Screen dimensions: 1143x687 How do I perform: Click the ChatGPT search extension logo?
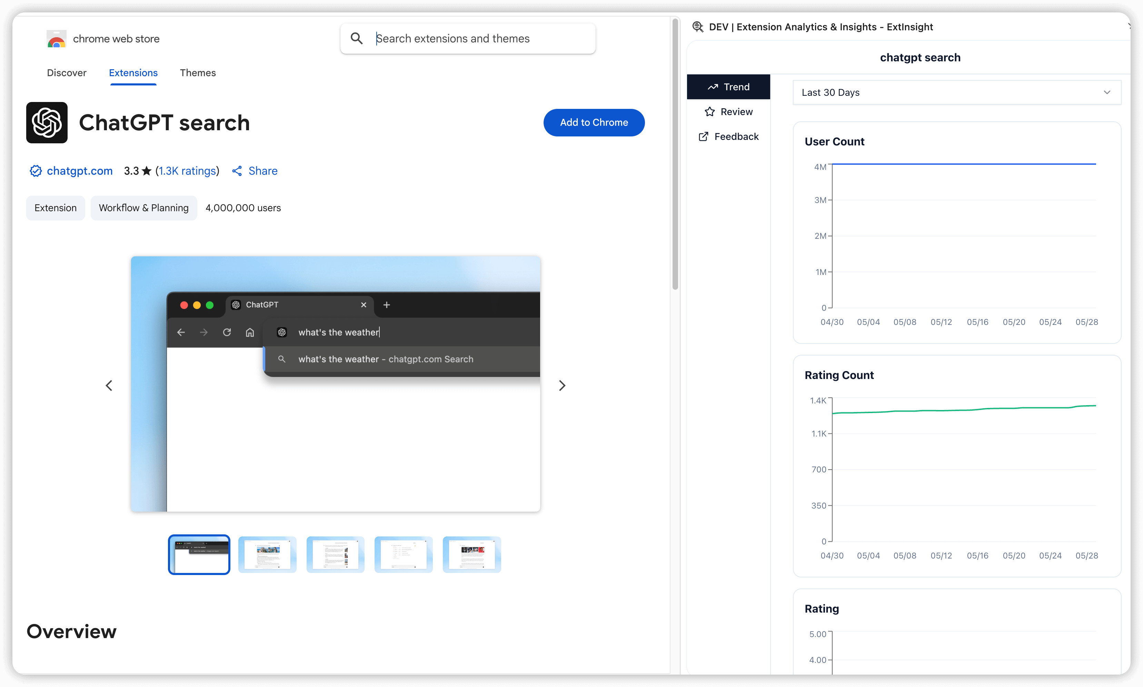47,123
